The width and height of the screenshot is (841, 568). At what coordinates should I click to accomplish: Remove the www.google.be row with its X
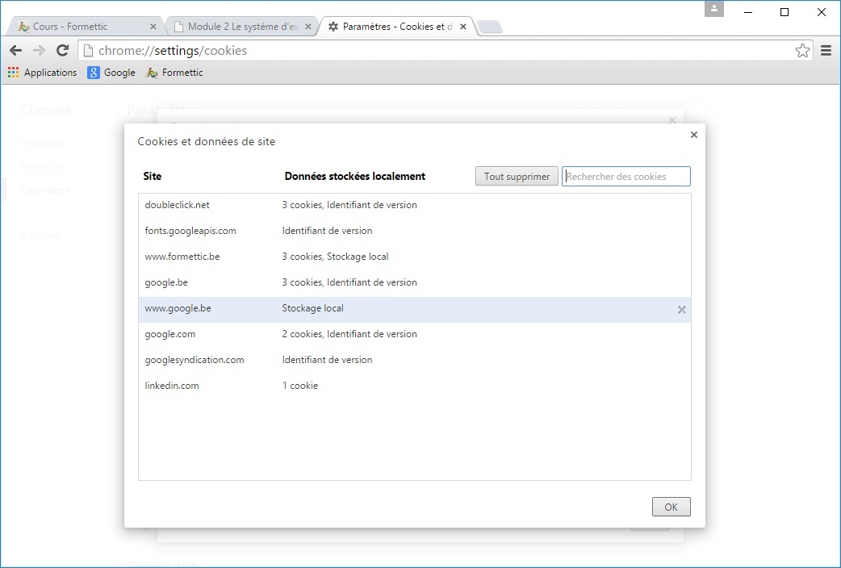pyautogui.click(x=682, y=310)
